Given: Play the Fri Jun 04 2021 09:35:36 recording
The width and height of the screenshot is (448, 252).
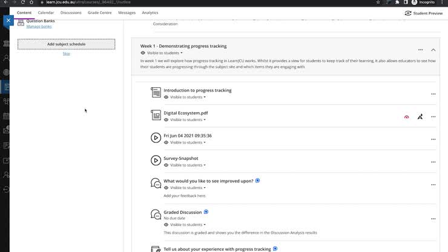Looking at the screenshot, I should (x=156, y=138).
